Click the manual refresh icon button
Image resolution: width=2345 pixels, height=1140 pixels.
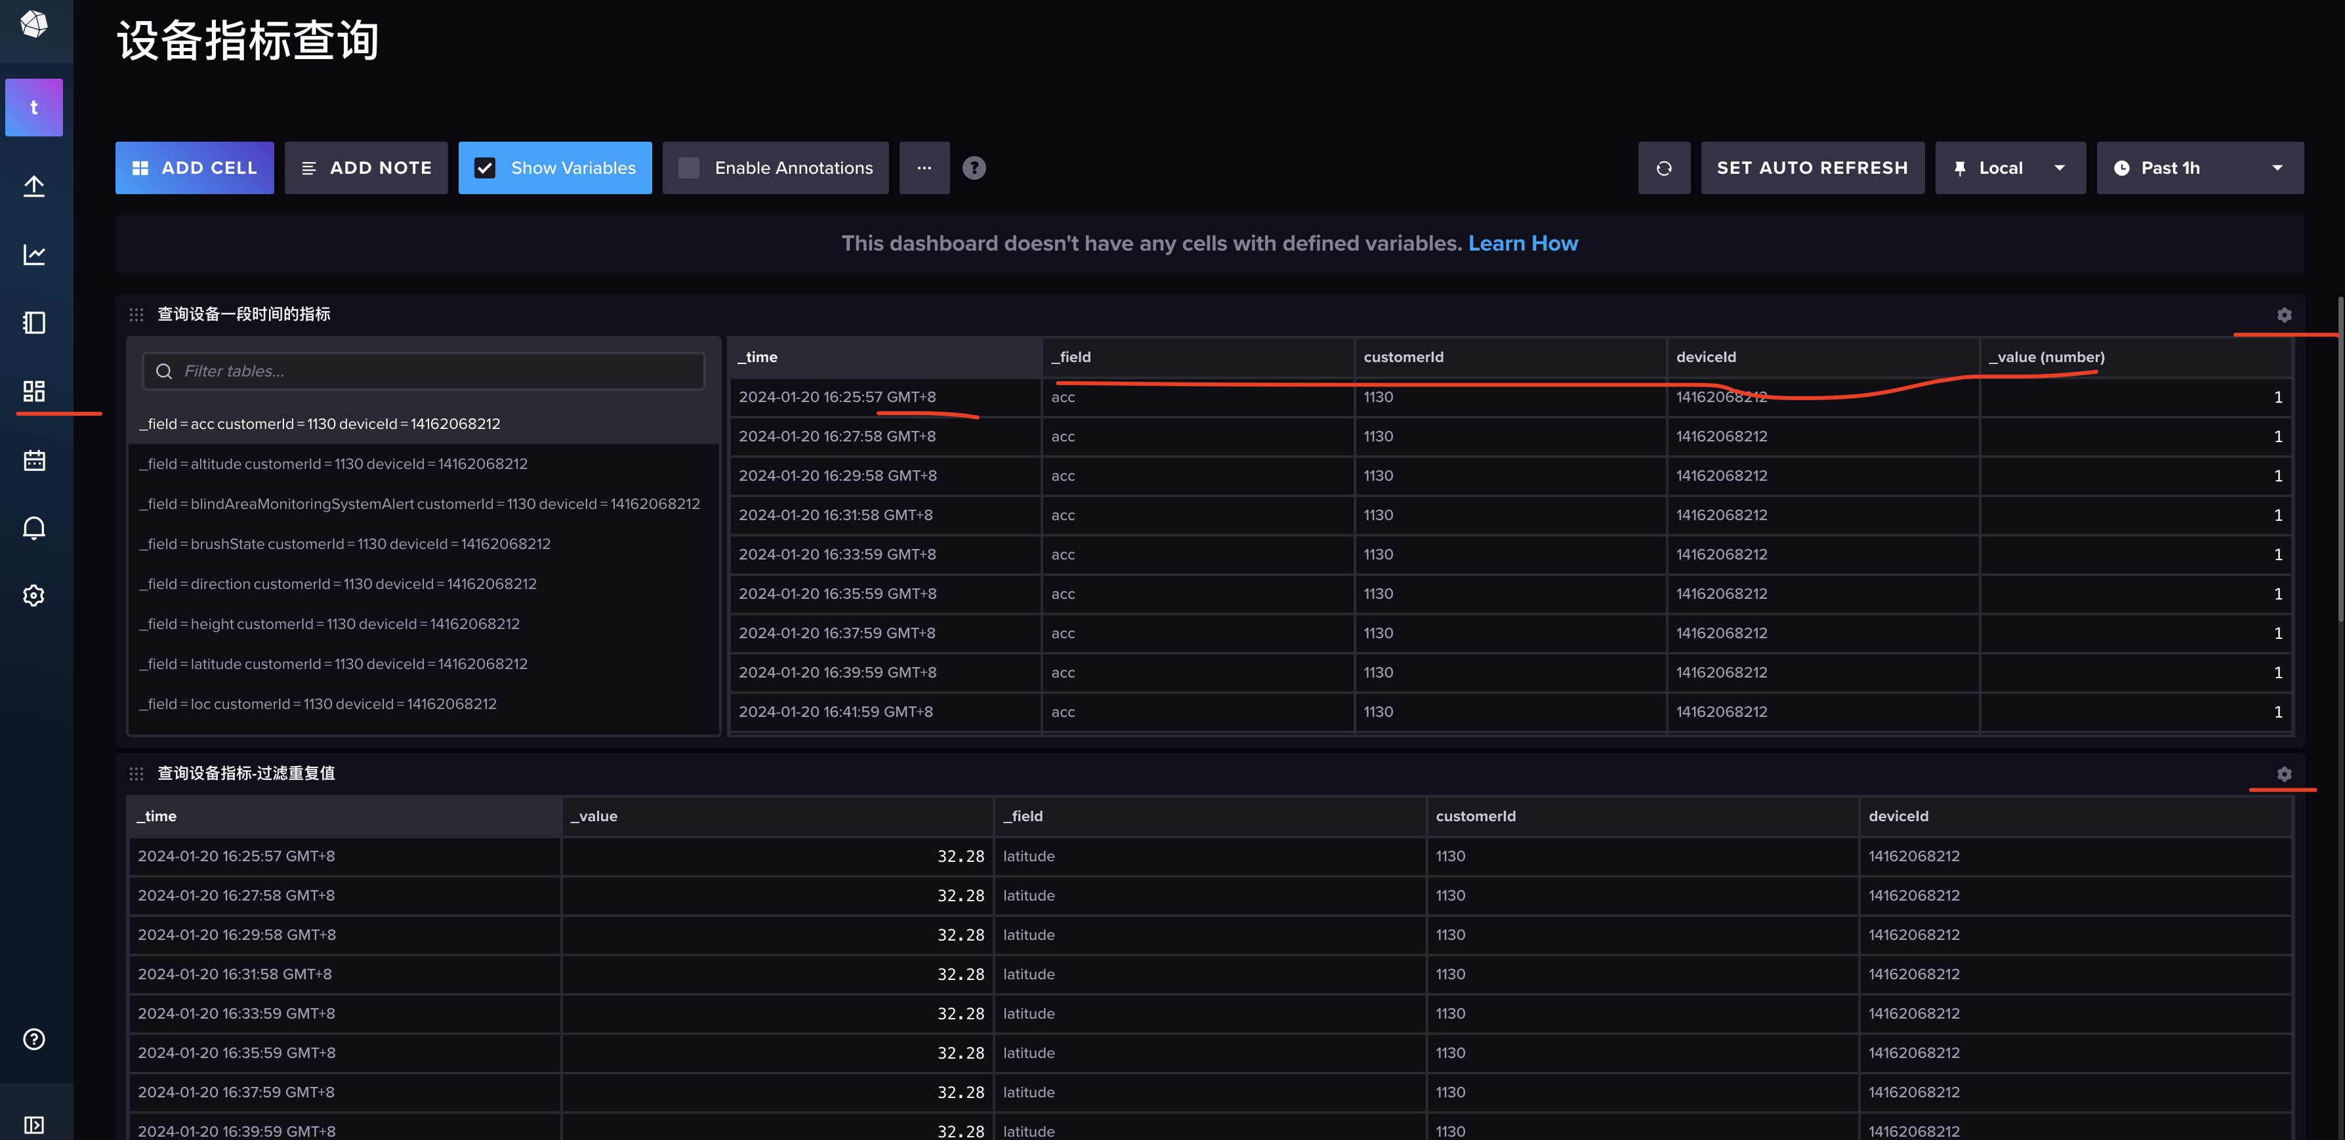click(1663, 167)
